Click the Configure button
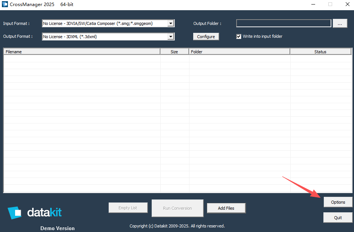354x232 pixels. [x=206, y=36]
